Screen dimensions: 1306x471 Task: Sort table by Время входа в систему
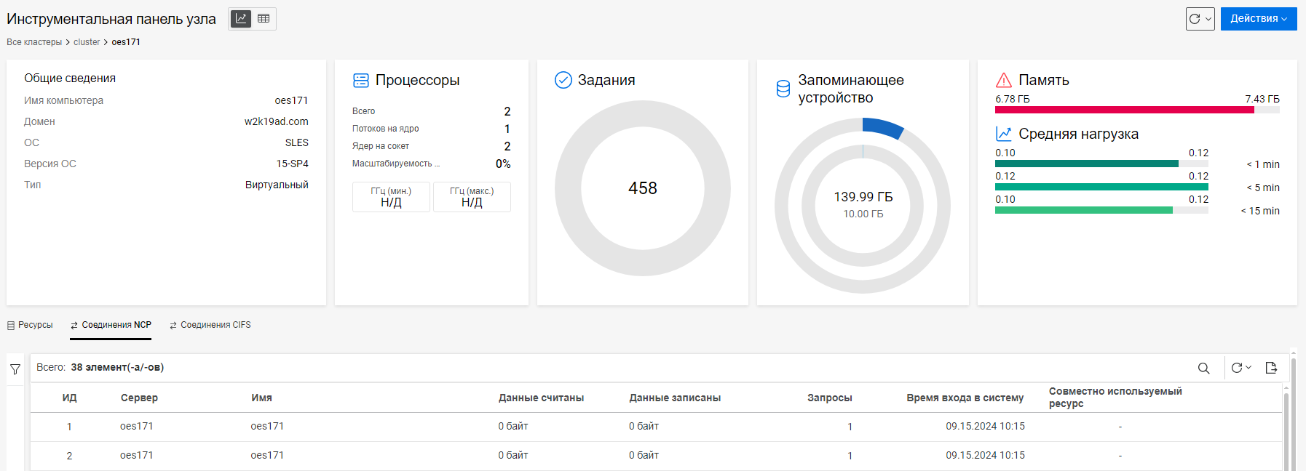coord(965,398)
